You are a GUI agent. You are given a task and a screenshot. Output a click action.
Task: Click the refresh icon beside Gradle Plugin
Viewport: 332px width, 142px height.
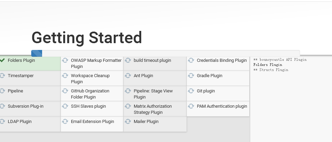click(x=191, y=76)
